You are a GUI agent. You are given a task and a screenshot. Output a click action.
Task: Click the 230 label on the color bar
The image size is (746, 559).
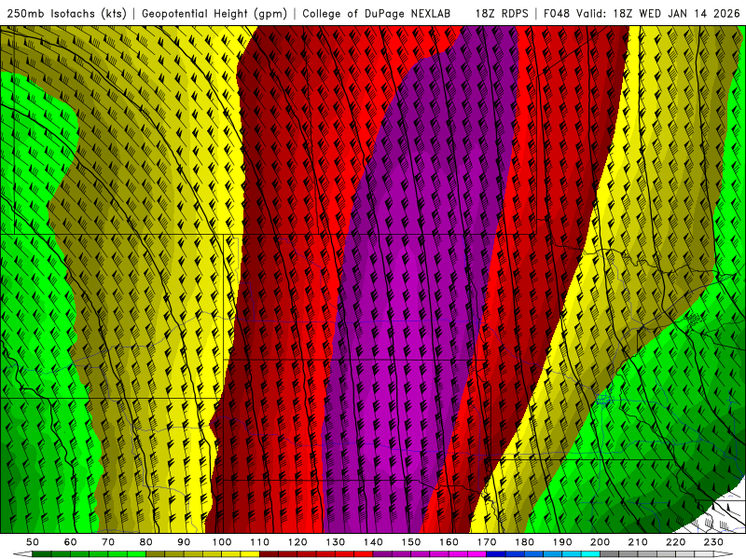coord(713,542)
